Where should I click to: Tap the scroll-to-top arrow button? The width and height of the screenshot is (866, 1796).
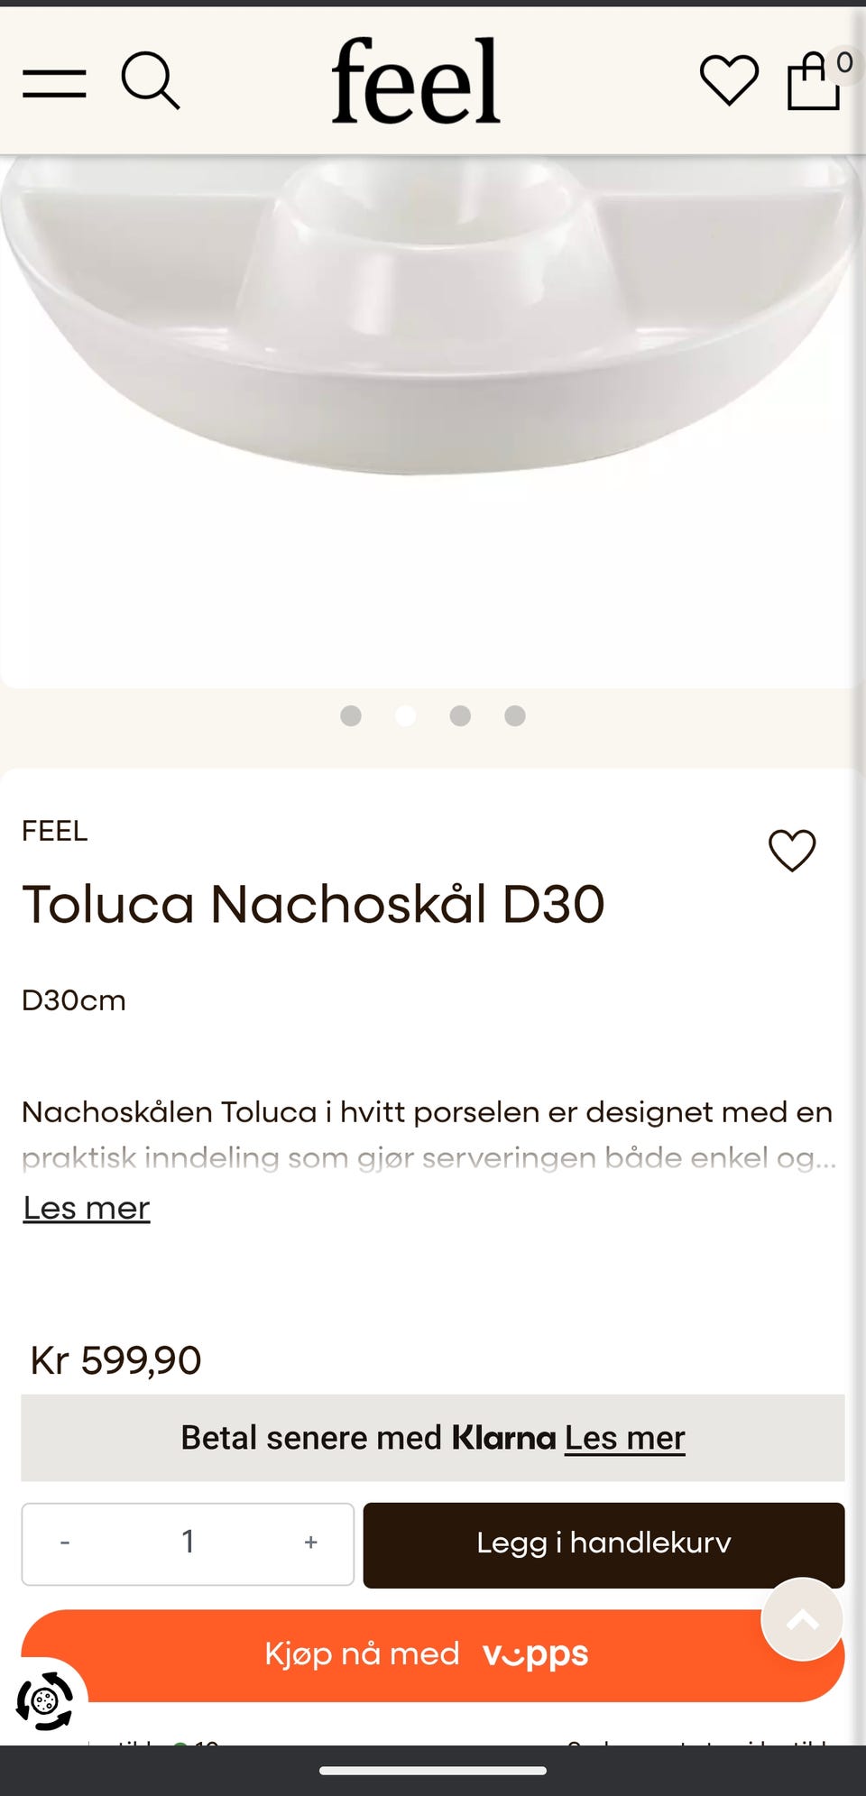click(802, 1619)
